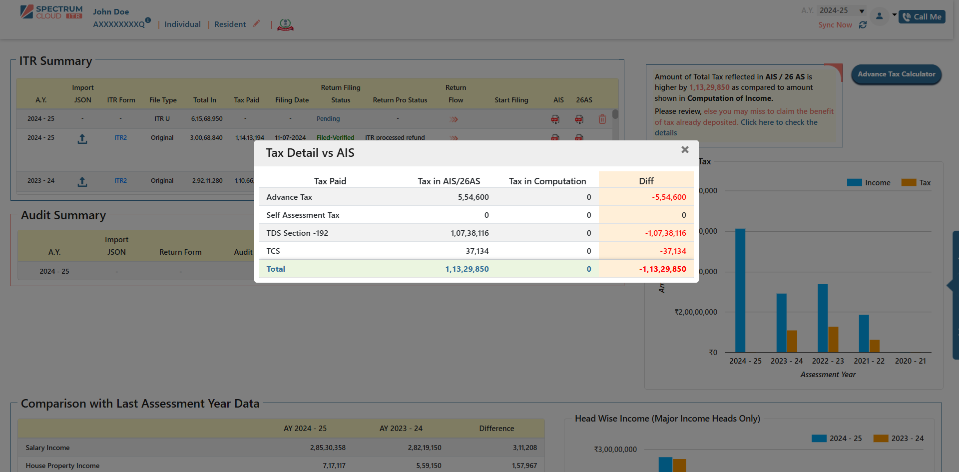Image resolution: width=959 pixels, height=472 pixels.
Task: Expand the arrow menu beside the profile avatar
Action: (894, 14)
